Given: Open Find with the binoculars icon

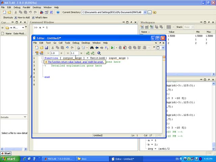Looking at the screenshot, I should [x=92, y=48].
